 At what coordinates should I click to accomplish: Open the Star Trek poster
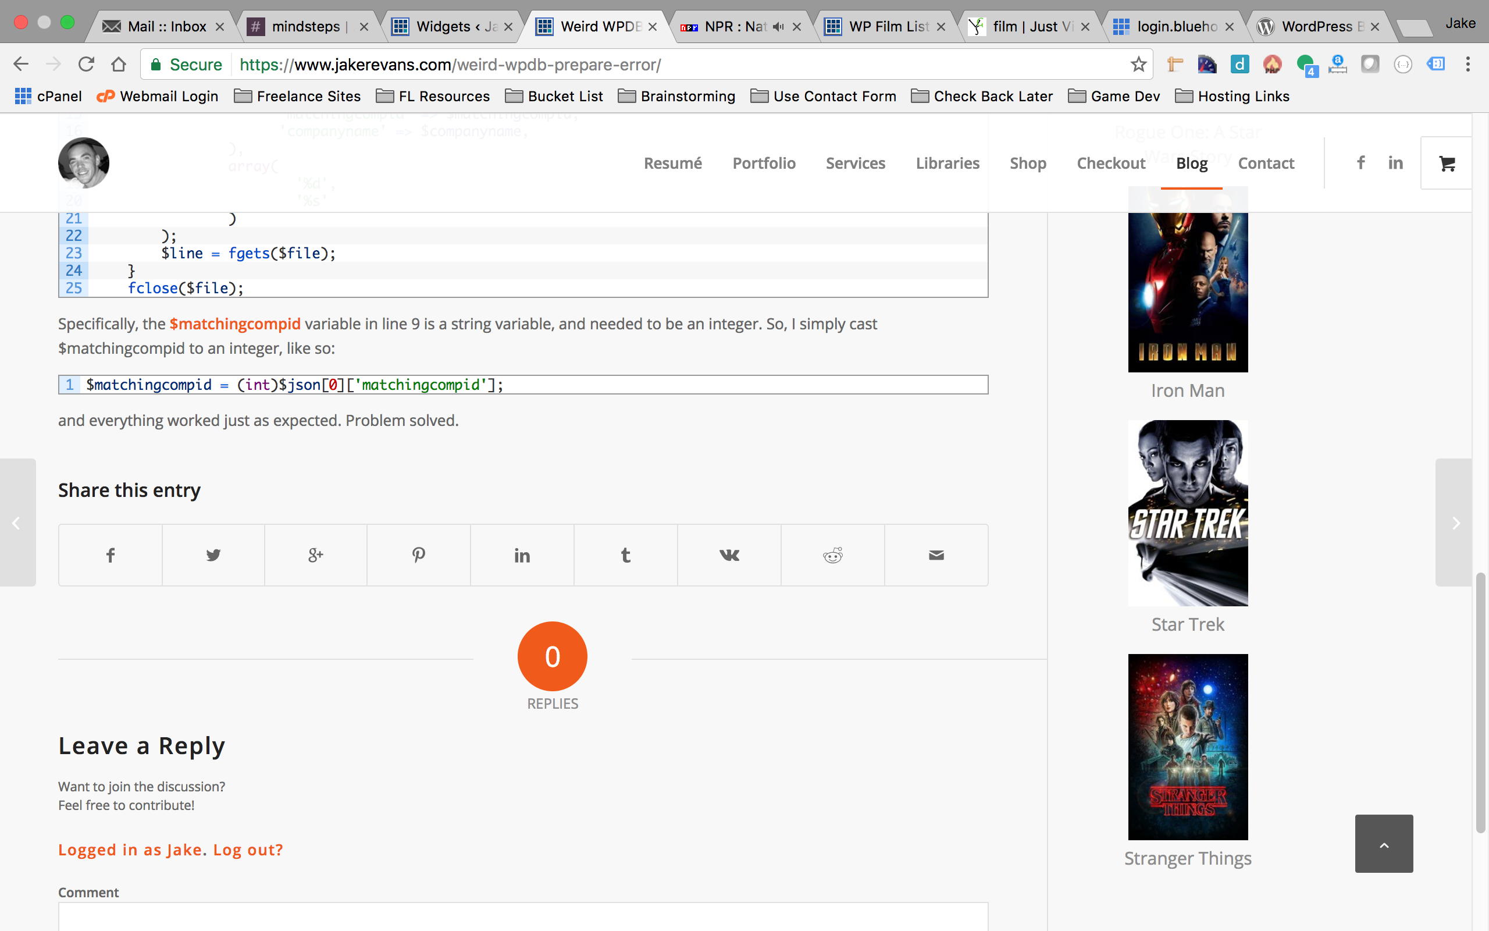click(x=1188, y=513)
